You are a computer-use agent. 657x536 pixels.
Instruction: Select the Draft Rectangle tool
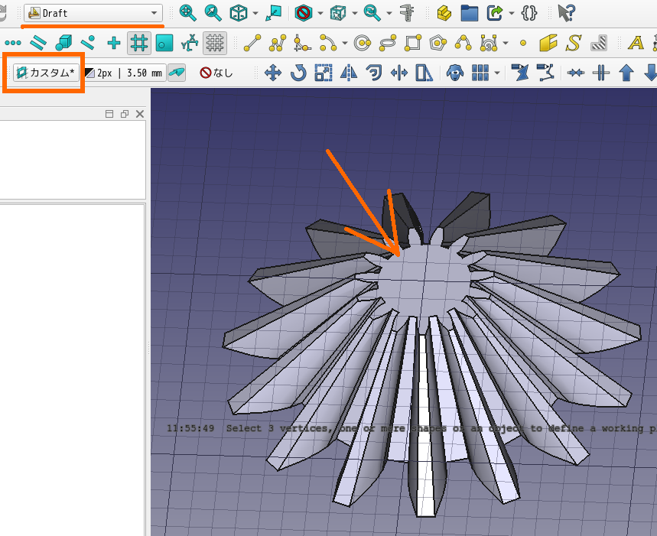[x=413, y=43]
